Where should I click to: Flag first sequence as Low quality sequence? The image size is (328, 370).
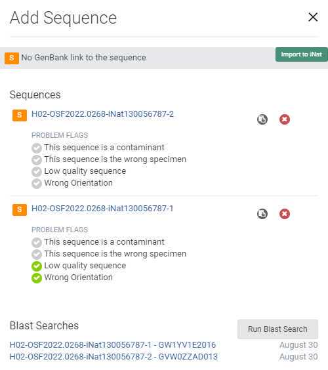pos(37,171)
